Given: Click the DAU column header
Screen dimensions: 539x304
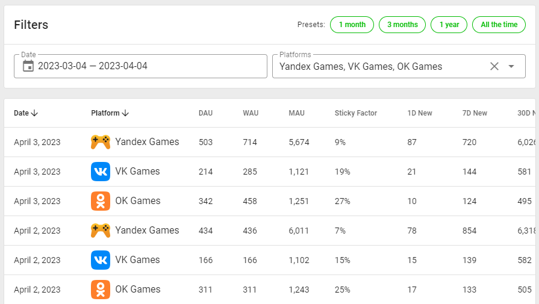Looking at the screenshot, I should [x=205, y=113].
